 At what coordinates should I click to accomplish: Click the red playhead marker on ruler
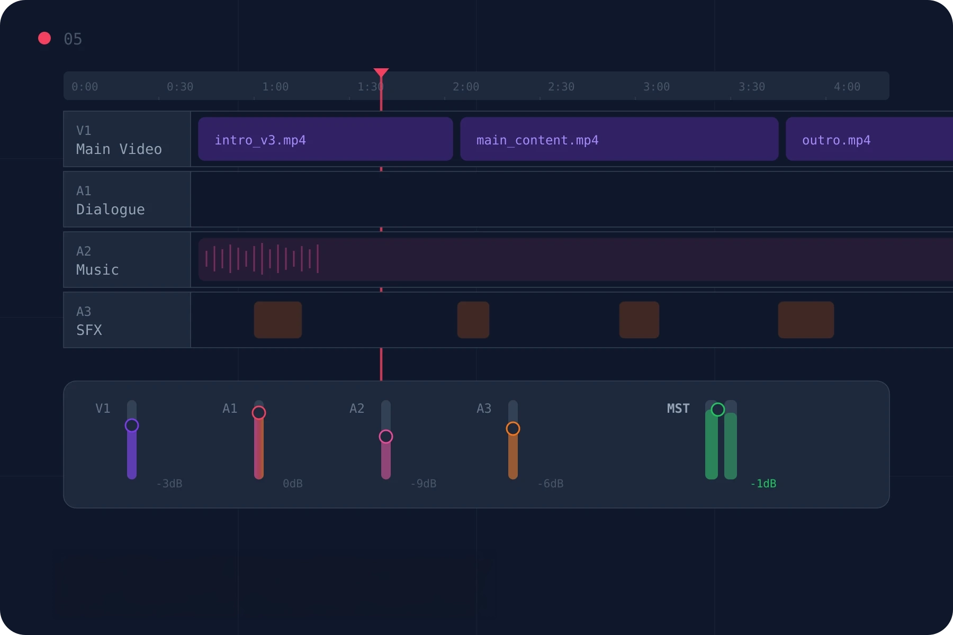point(381,73)
